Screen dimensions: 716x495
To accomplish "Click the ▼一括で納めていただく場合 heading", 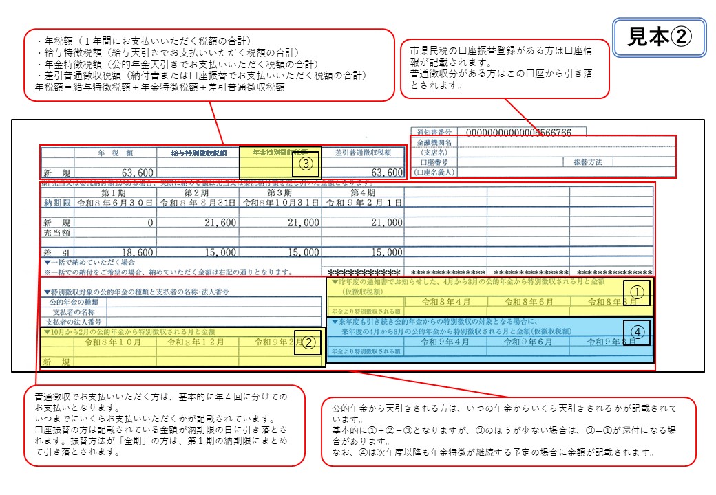I will coord(89,263).
